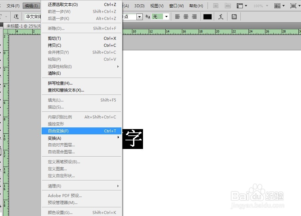Open the Screen Mode icon
This screenshot has height=216, width=301.
click(x=293, y=6)
